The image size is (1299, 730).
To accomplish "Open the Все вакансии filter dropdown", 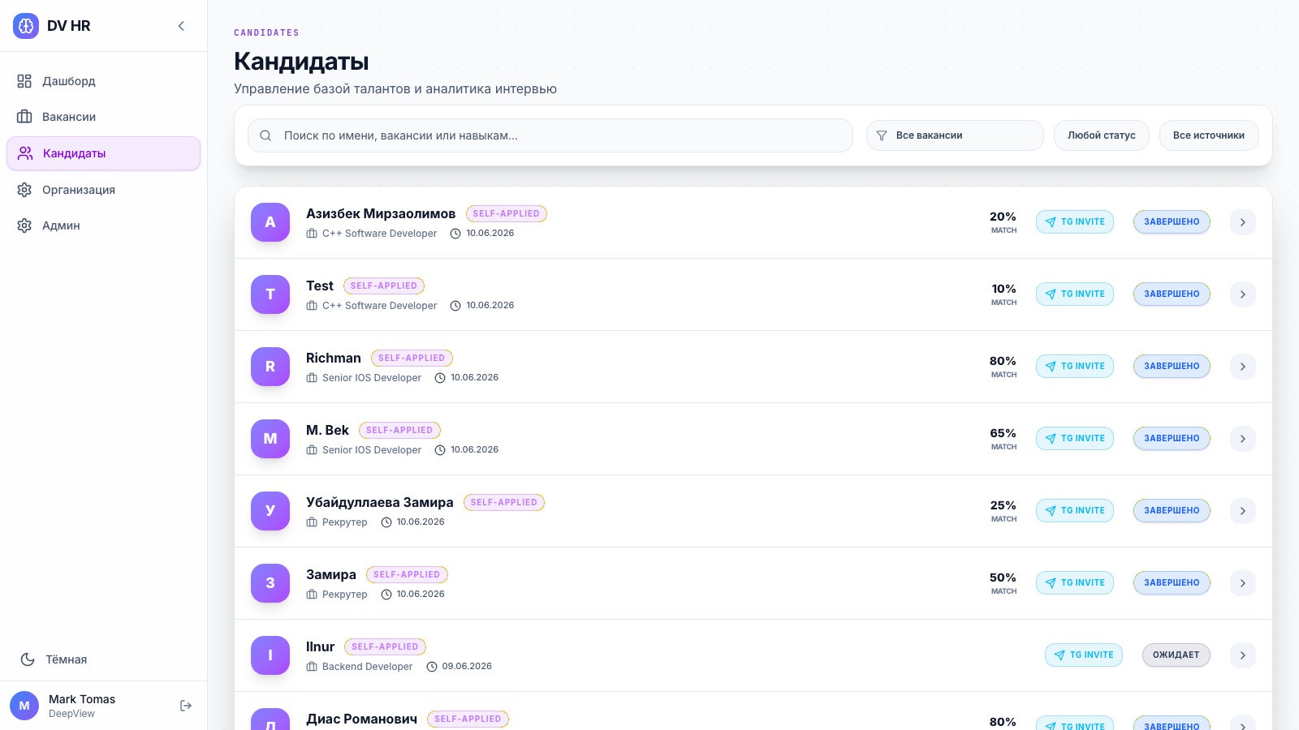I will [x=955, y=135].
